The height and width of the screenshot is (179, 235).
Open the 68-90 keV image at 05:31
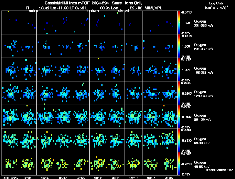28,140
